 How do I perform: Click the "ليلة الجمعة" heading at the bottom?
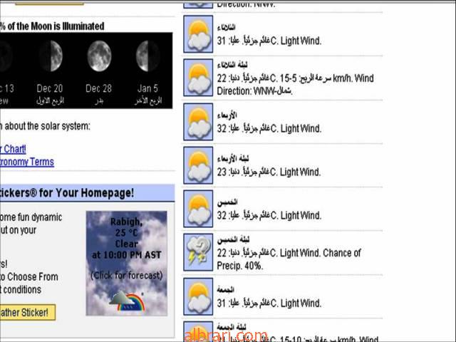(232, 327)
